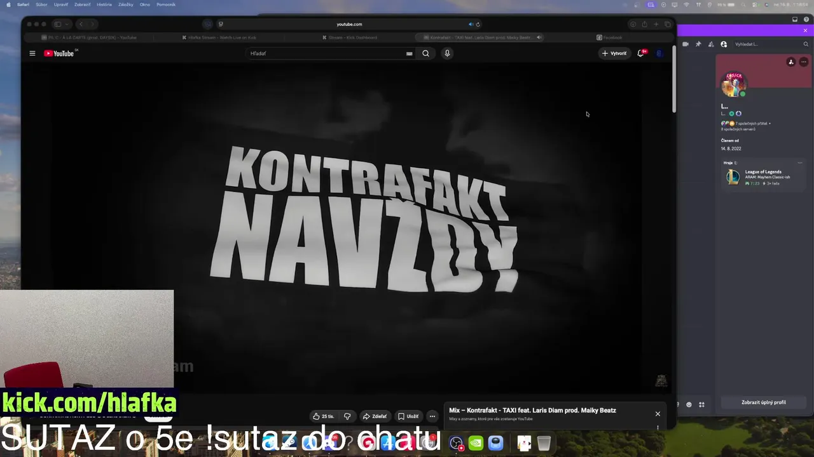The image size is (814, 457).
Task: Click the Vytvoriť create button
Action: point(614,53)
